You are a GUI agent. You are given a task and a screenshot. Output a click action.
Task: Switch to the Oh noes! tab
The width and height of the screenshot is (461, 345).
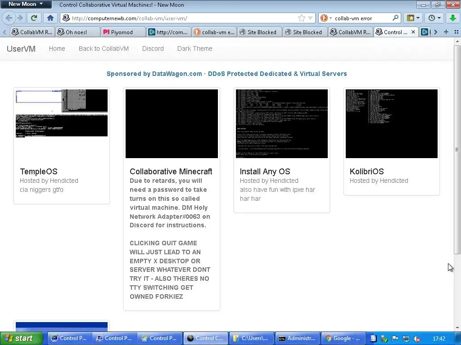tap(77, 32)
